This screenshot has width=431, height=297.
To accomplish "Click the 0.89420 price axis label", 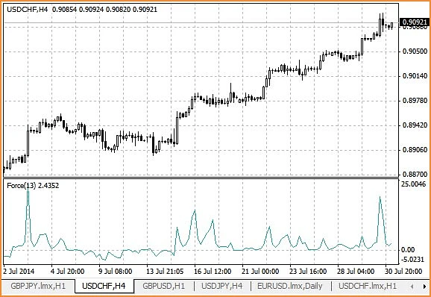I will click(x=415, y=125).
